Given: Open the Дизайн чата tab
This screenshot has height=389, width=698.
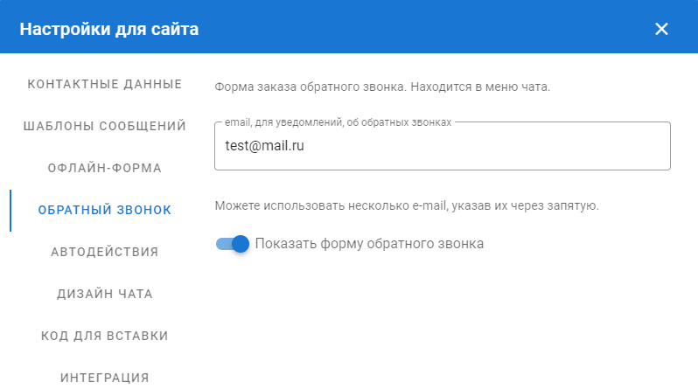Looking at the screenshot, I should click(x=105, y=294).
